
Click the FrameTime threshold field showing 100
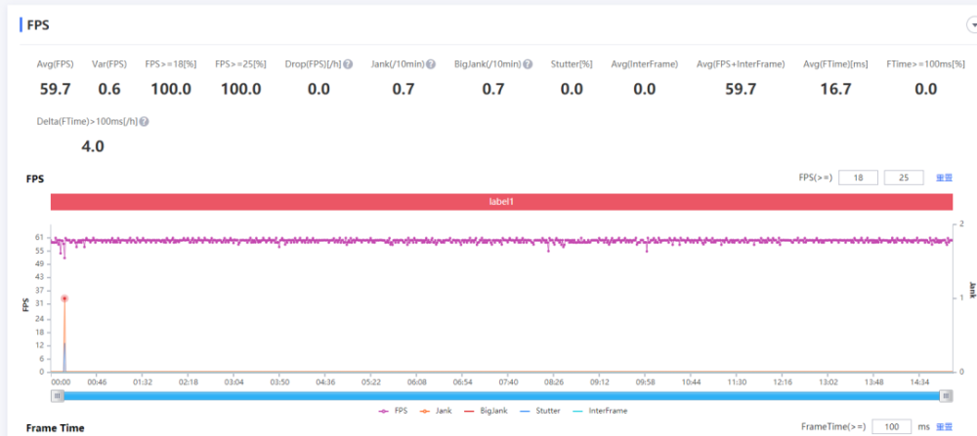click(x=891, y=427)
